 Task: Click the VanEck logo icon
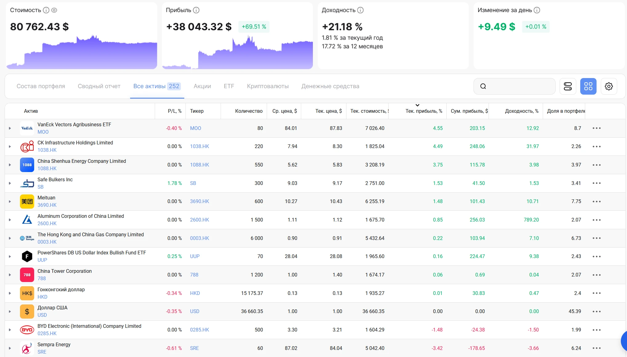[27, 128]
